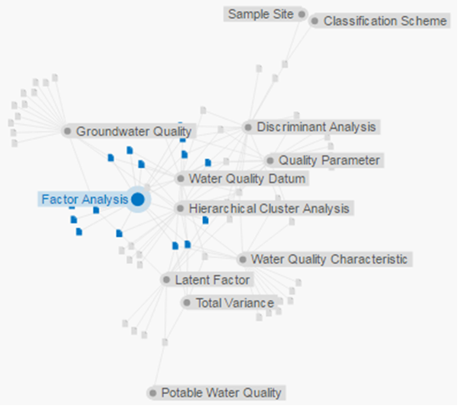458x406 pixels.
Task: Select the highlighted Factor Analysis node circle
Action: point(138,200)
